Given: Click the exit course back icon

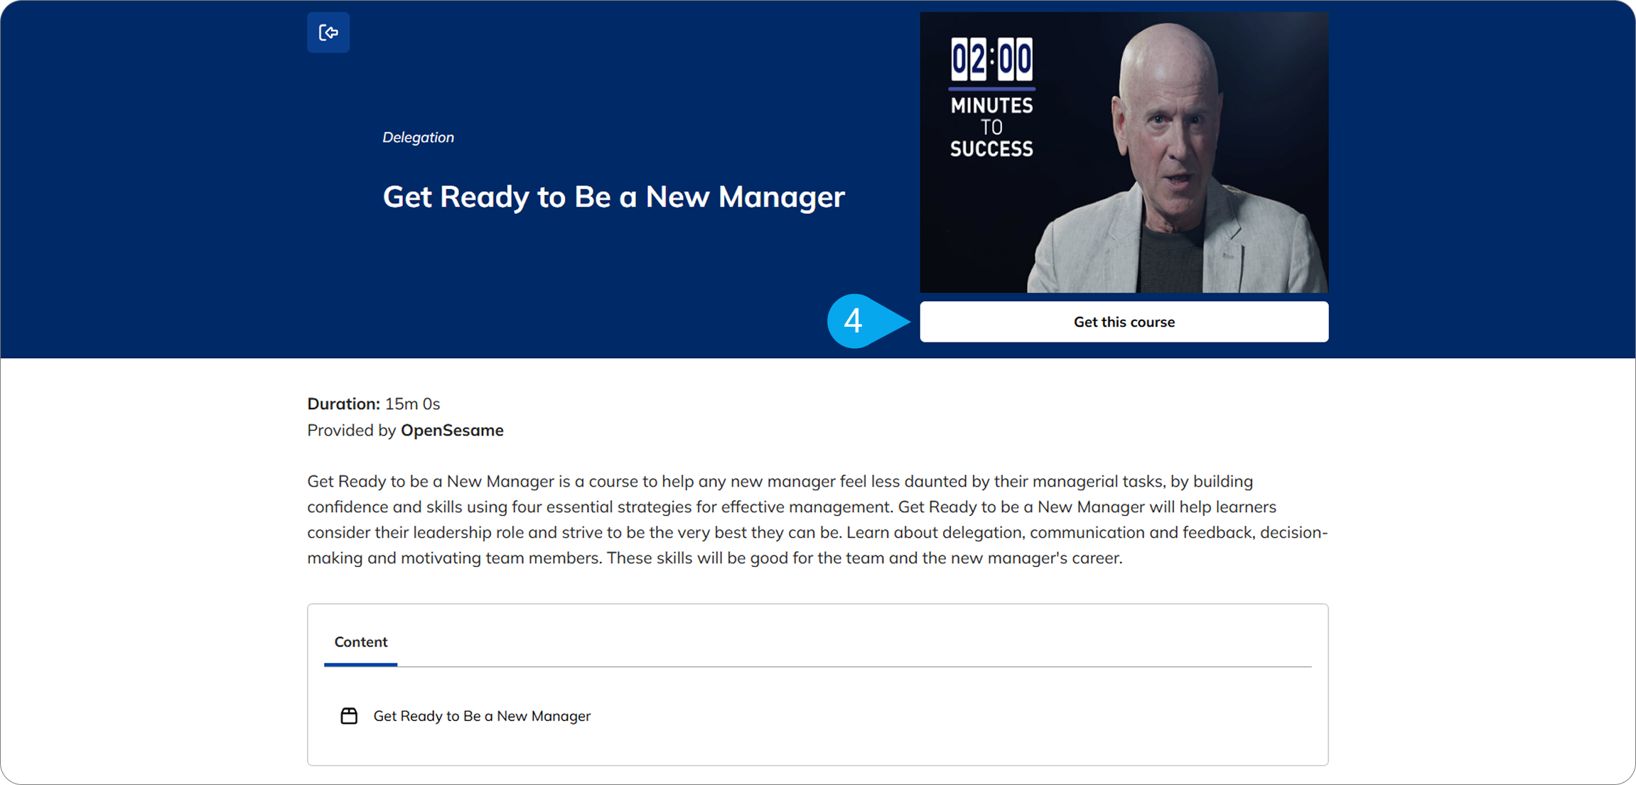Looking at the screenshot, I should [x=328, y=33].
